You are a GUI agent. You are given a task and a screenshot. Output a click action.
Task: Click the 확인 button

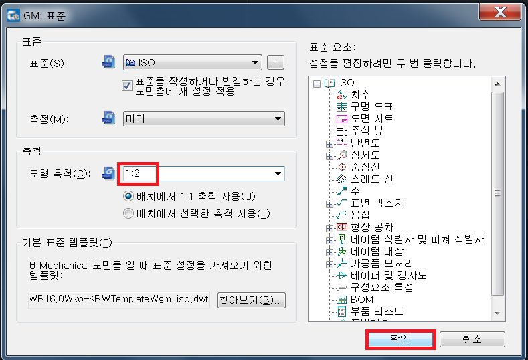tap(400, 339)
